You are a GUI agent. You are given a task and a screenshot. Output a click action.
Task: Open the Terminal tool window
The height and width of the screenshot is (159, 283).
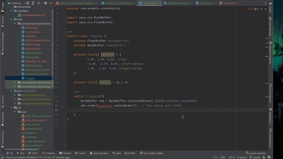tap(65, 153)
